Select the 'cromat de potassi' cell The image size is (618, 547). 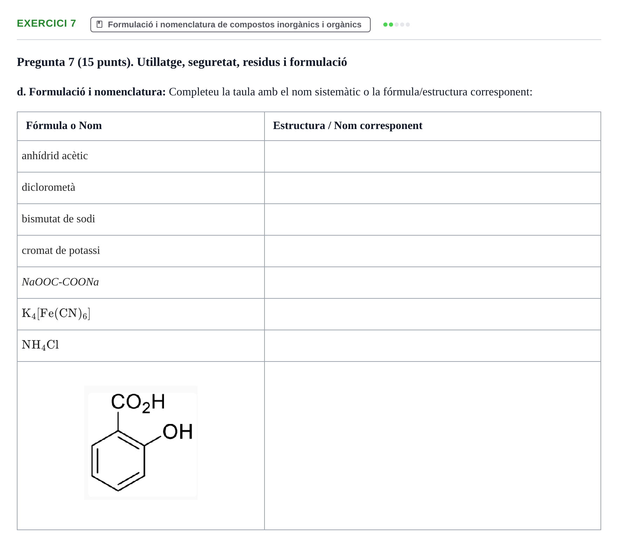(141, 251)
